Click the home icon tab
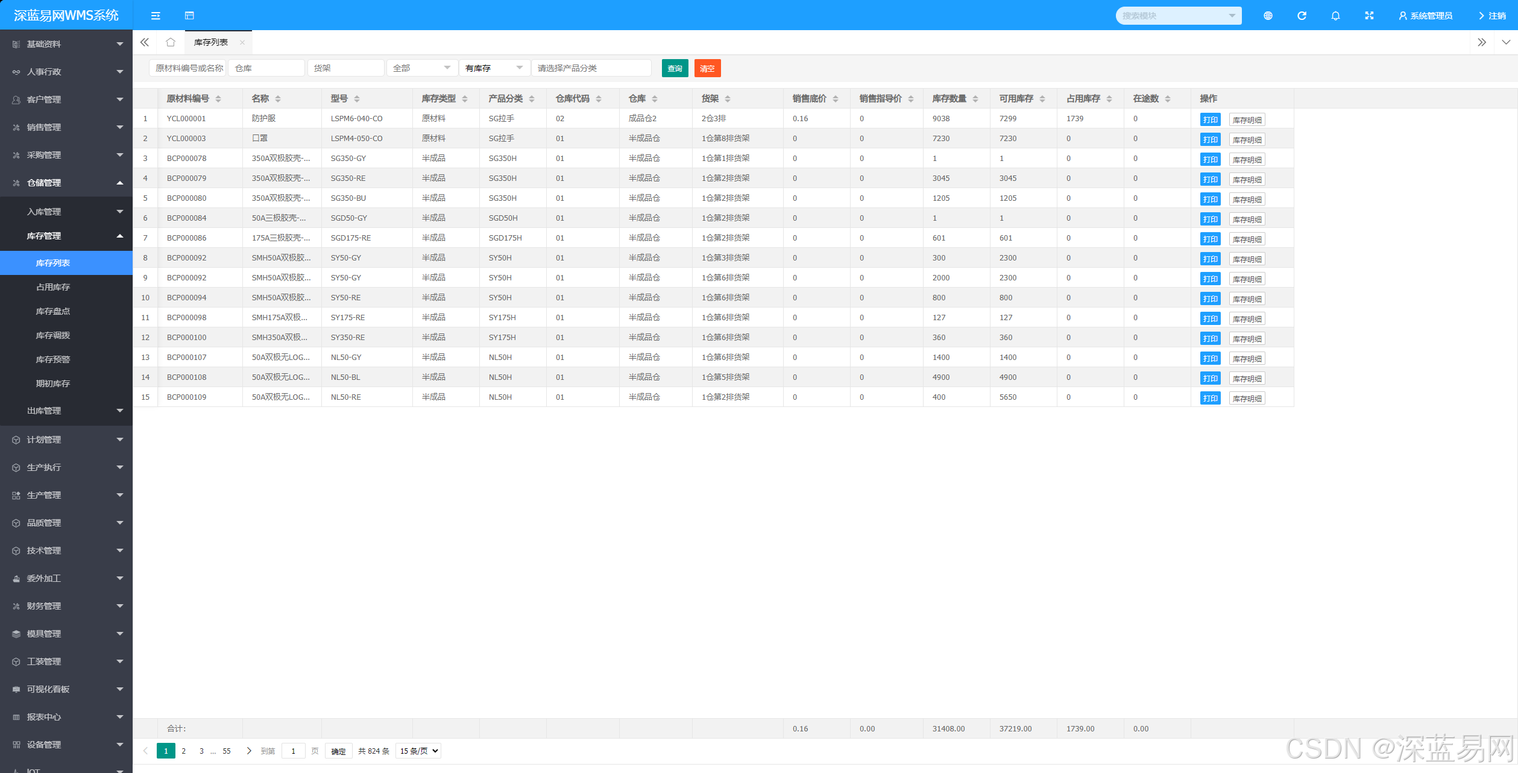 [x=171, y=42]
